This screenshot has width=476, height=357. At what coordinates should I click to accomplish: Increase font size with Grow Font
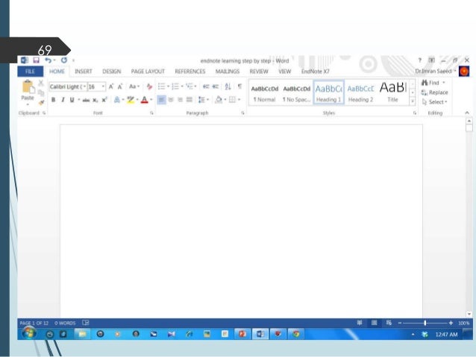pyautogui.click(x=111, y=86)
